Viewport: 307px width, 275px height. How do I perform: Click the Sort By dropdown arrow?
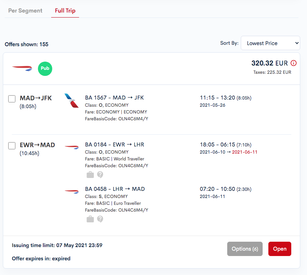[297, 43]
